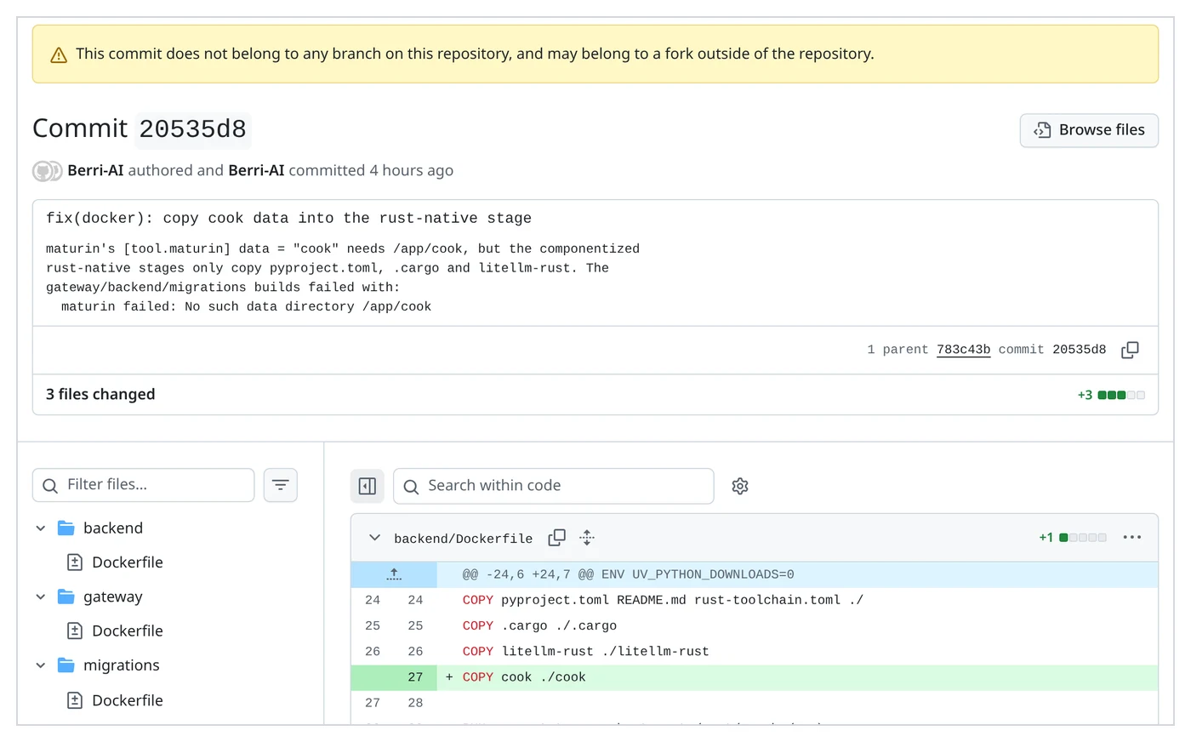Click the file icon on Browse files button

1042,130
